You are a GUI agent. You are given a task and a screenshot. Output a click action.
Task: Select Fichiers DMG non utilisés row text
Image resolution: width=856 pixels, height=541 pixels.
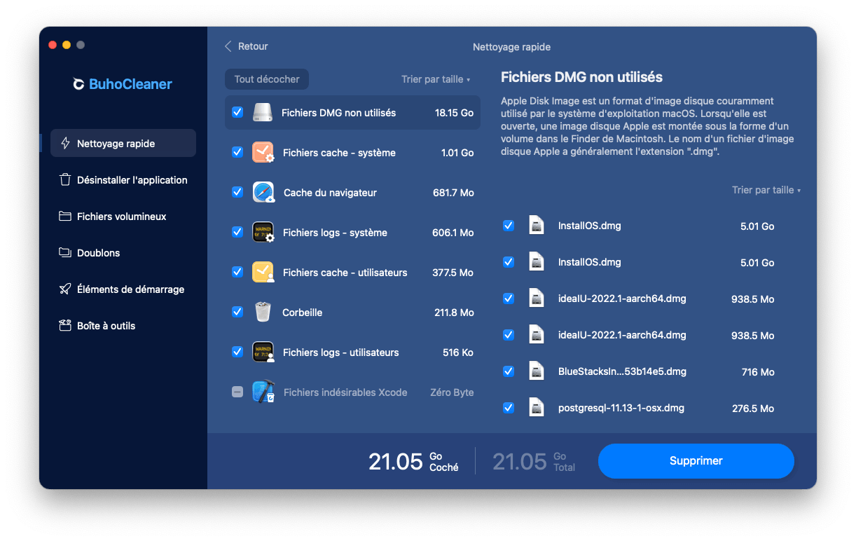pyautogui.click(x=338, y=112)
